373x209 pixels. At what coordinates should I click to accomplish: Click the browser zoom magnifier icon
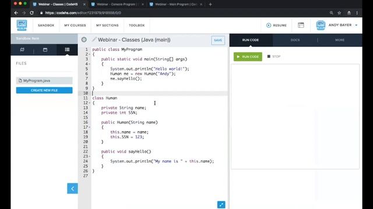click(332, 13)
